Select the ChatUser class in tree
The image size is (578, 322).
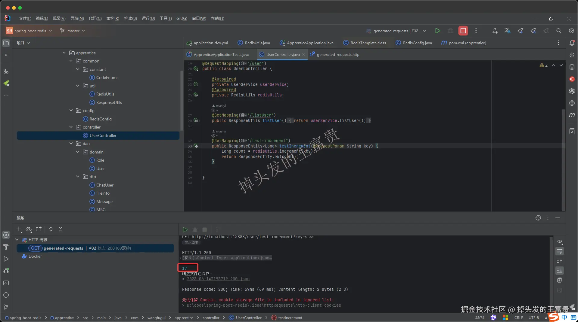pyautogui.click(x=105, y=185)
